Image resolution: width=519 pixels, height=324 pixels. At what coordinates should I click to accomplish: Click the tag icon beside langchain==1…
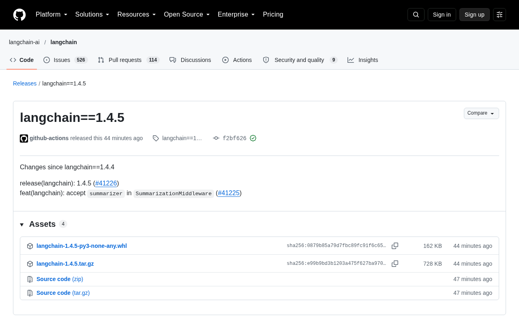(x=156, y=138)
